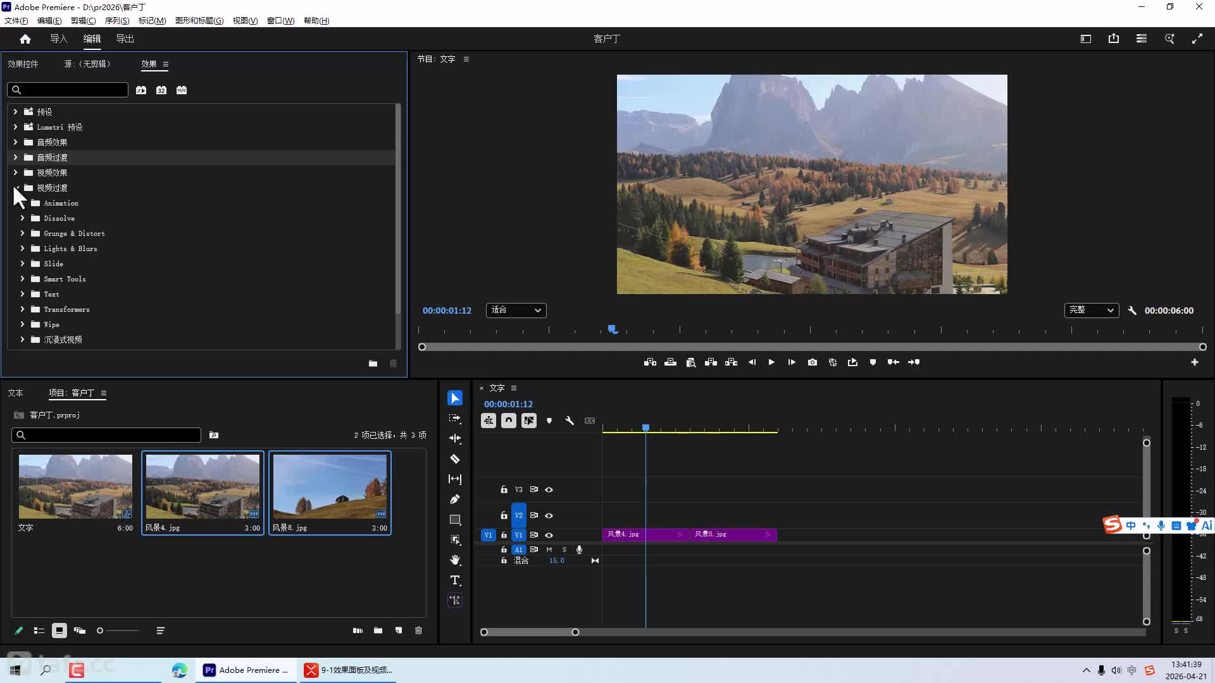The image size is (1215, 683).
Task: Toggle insert sequences as nests option
Action: click(x=489, y=421)
